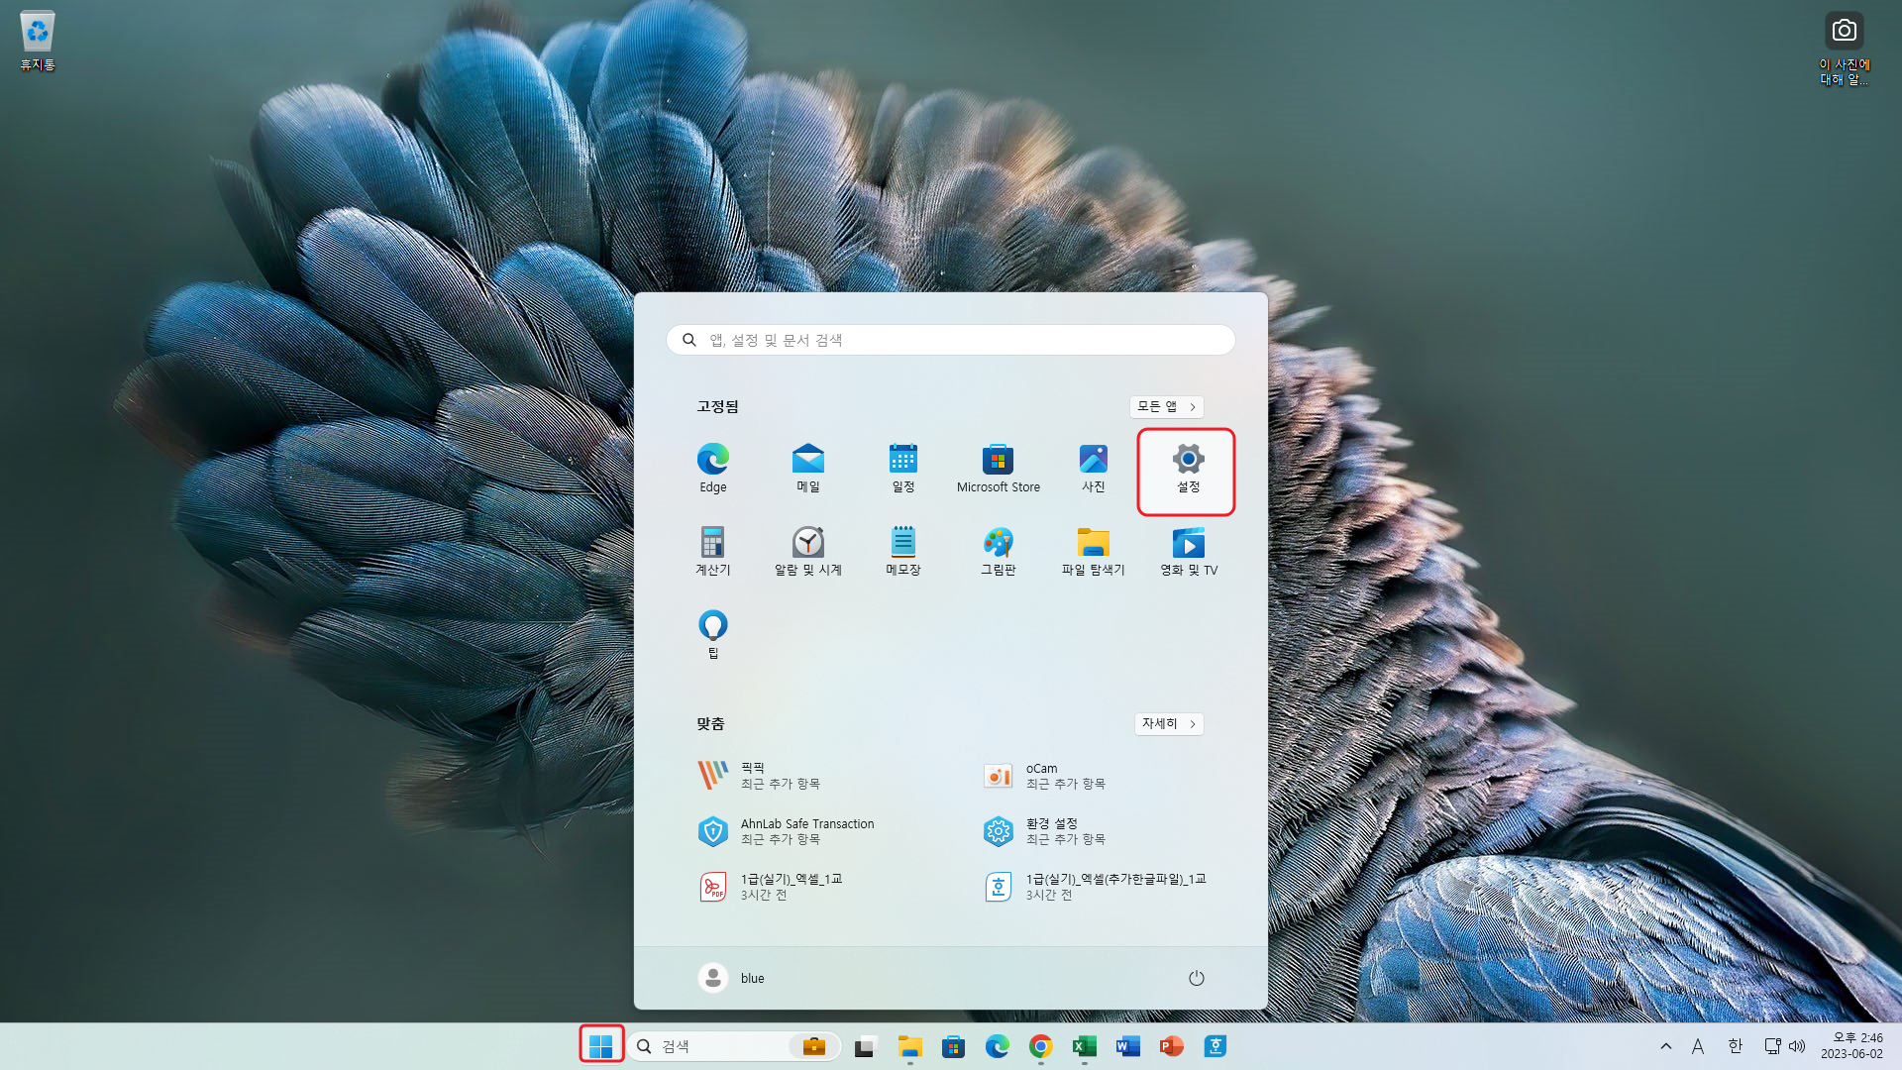The image size is (1902, 1070).
Task: Click the Windows Start button on taskbar
Action: click(601, 1045)
